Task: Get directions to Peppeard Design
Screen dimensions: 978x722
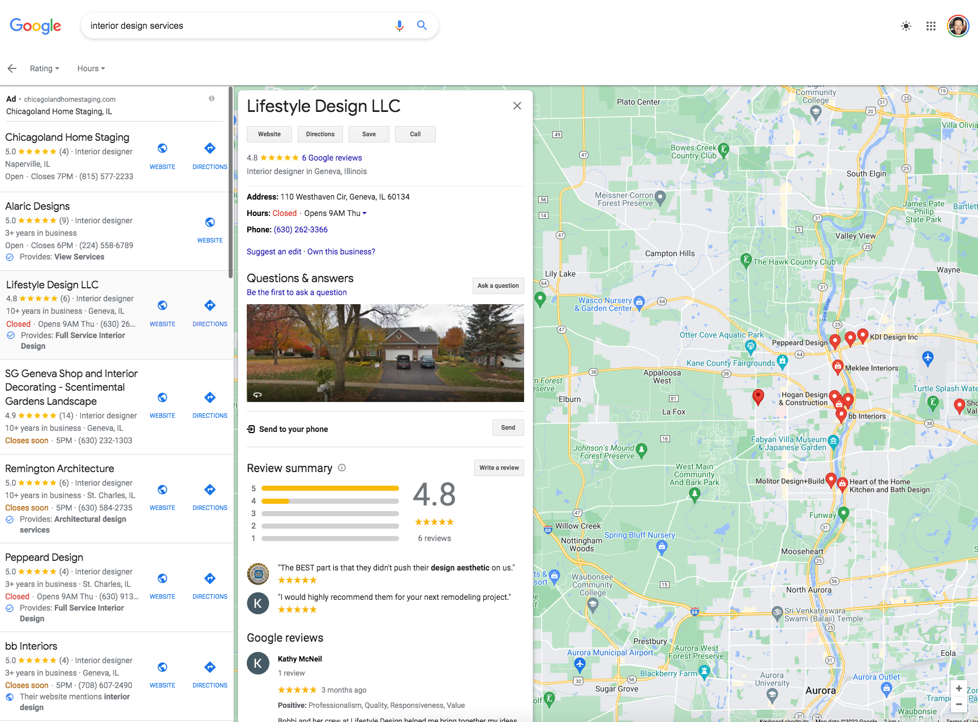Action: pos(210,578)
